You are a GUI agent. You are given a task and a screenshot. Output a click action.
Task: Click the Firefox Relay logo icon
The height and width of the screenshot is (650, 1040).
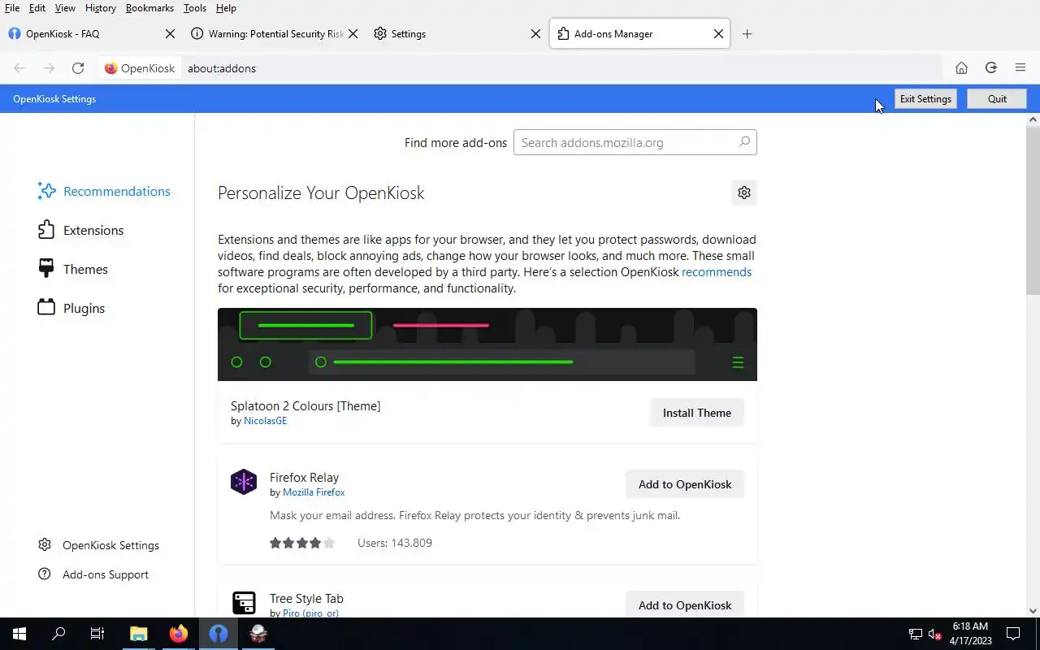point(244,482)
